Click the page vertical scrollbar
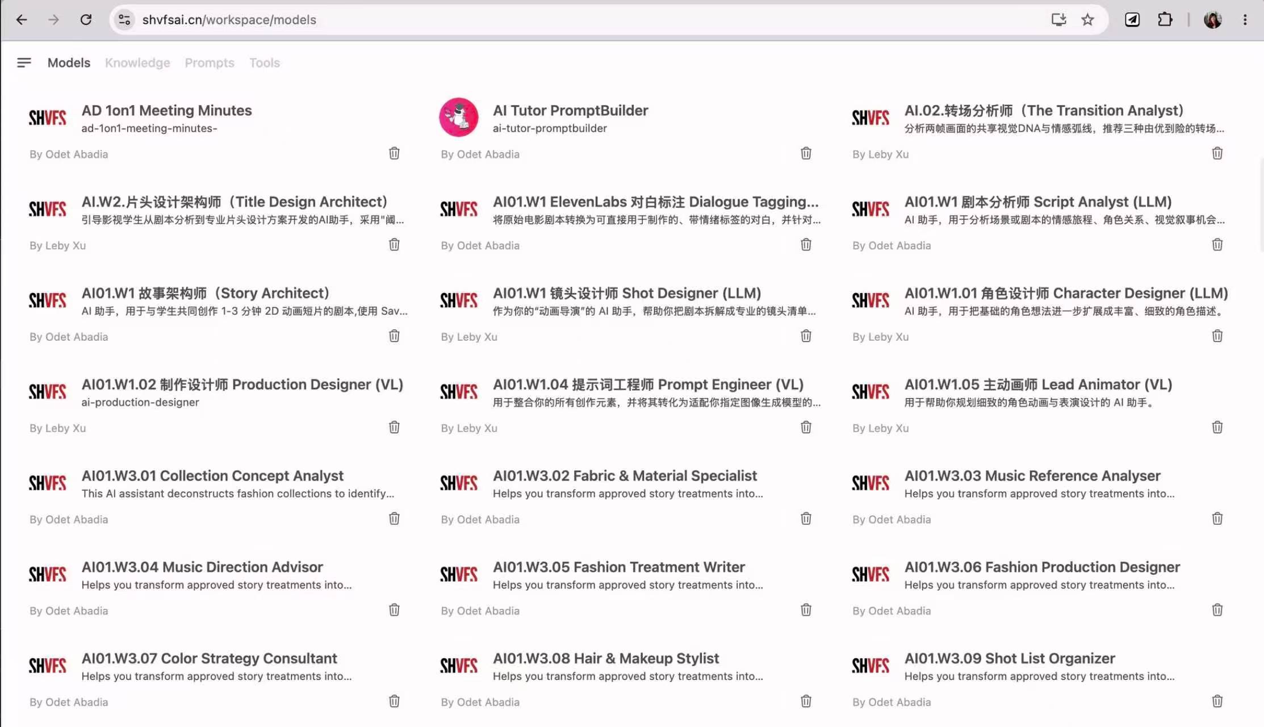This screenshot has height=727, width=1264. 1261,204
